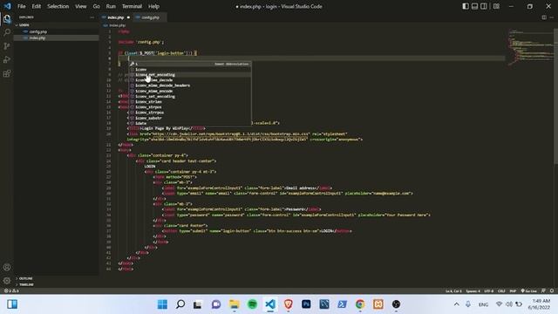
Task: Open the Extensions view
Action: 7,73
